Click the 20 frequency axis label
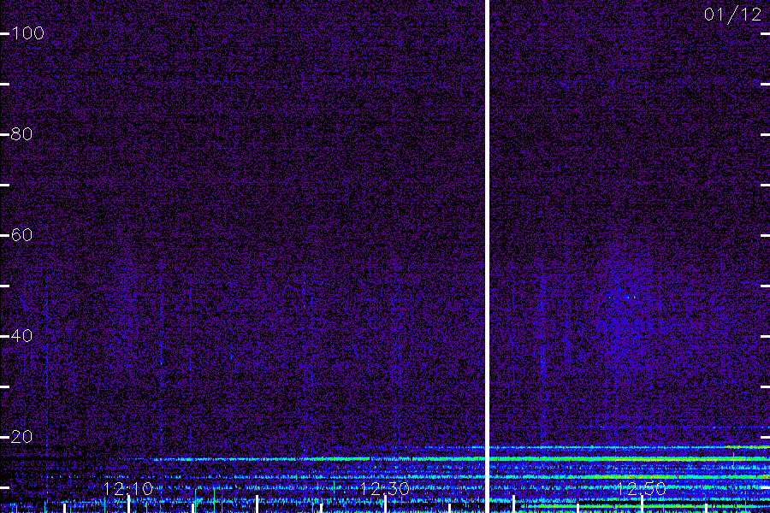Screen dimensions: 770x513 [21, 436]
